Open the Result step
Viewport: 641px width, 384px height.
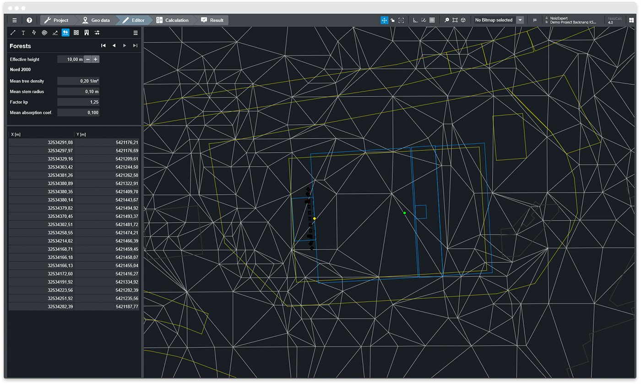coord(212,20)
